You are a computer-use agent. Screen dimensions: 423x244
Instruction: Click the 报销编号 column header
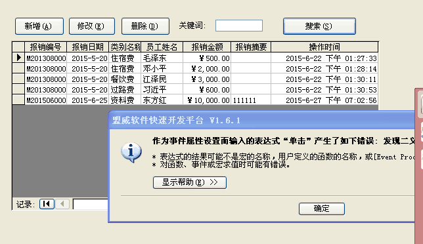point(45,47)
